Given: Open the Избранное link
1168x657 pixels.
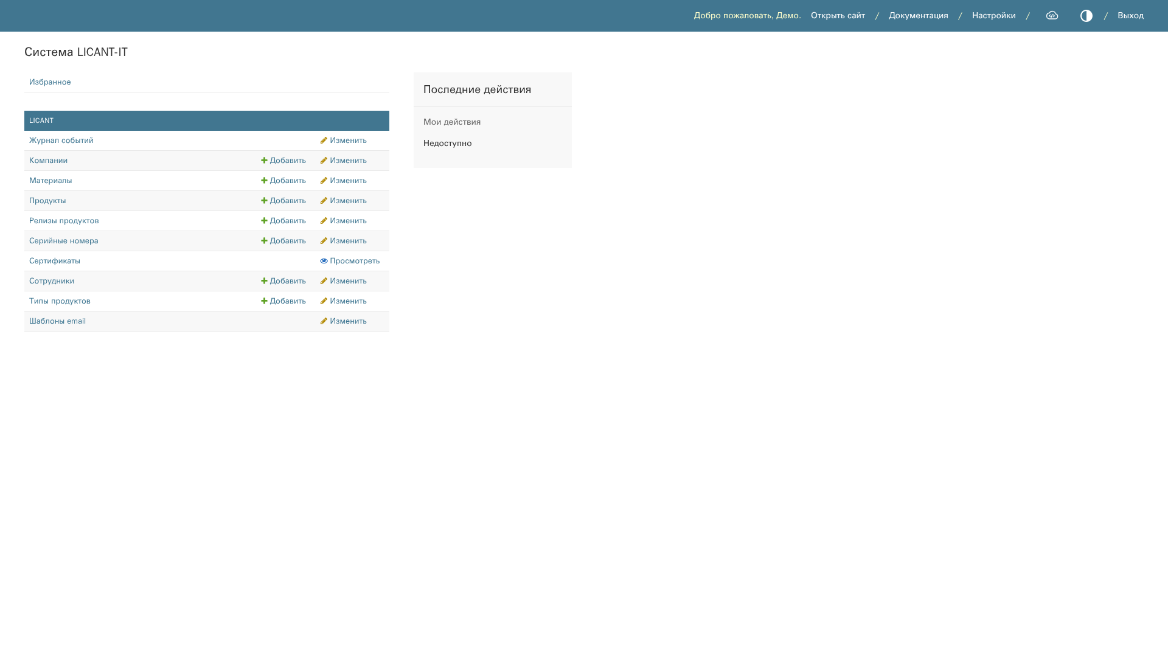Looking at the screenshot, I should [x=50, y=82].
